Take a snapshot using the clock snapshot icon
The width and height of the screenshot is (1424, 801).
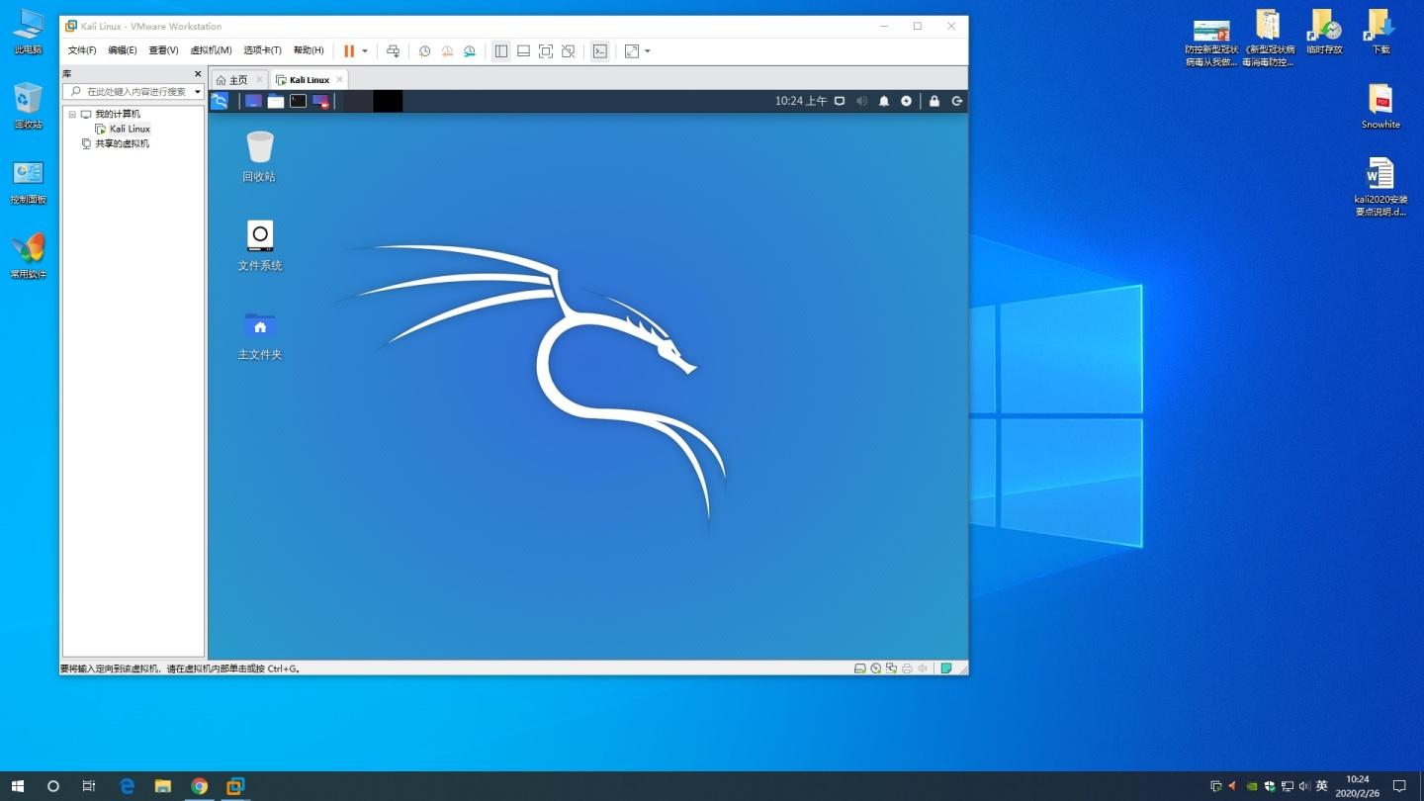click(x=424, y=50)
